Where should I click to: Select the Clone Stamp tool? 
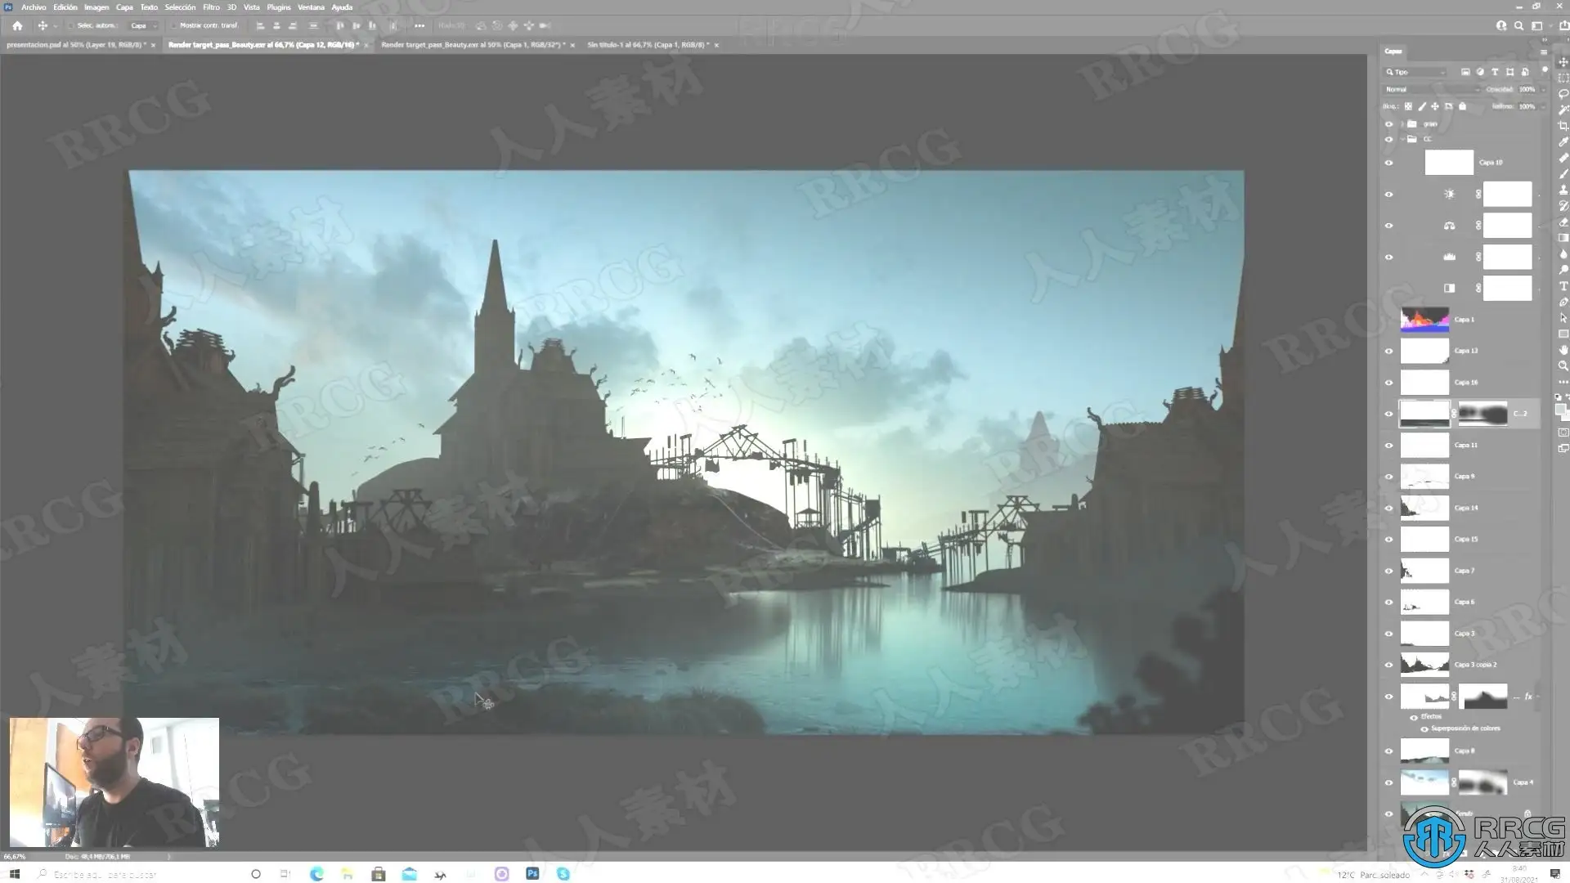(1563, 190)
